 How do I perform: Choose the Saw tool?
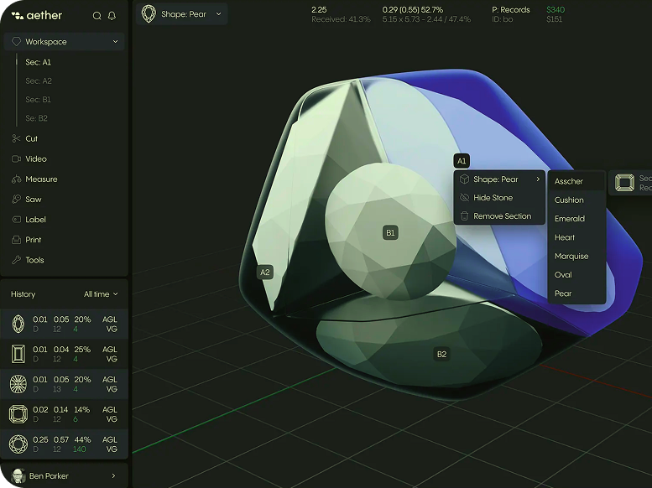click(x=33, y=200)
